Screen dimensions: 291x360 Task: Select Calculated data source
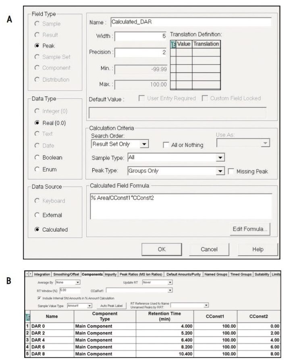[x=37, y=229]
